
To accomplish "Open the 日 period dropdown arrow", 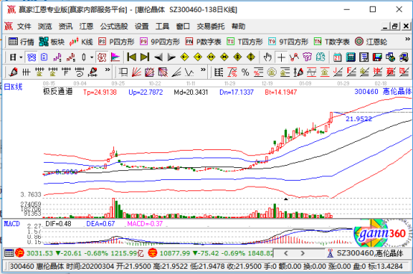I will (x=21, y=57).
